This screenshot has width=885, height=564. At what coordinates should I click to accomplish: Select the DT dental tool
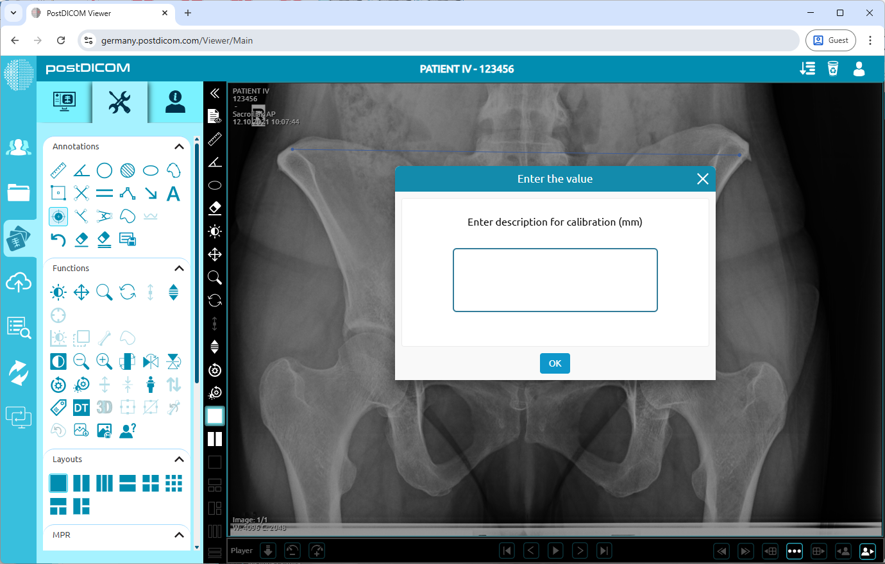click(81, 407)
